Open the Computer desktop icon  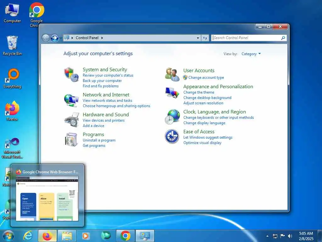click(12, 13)
